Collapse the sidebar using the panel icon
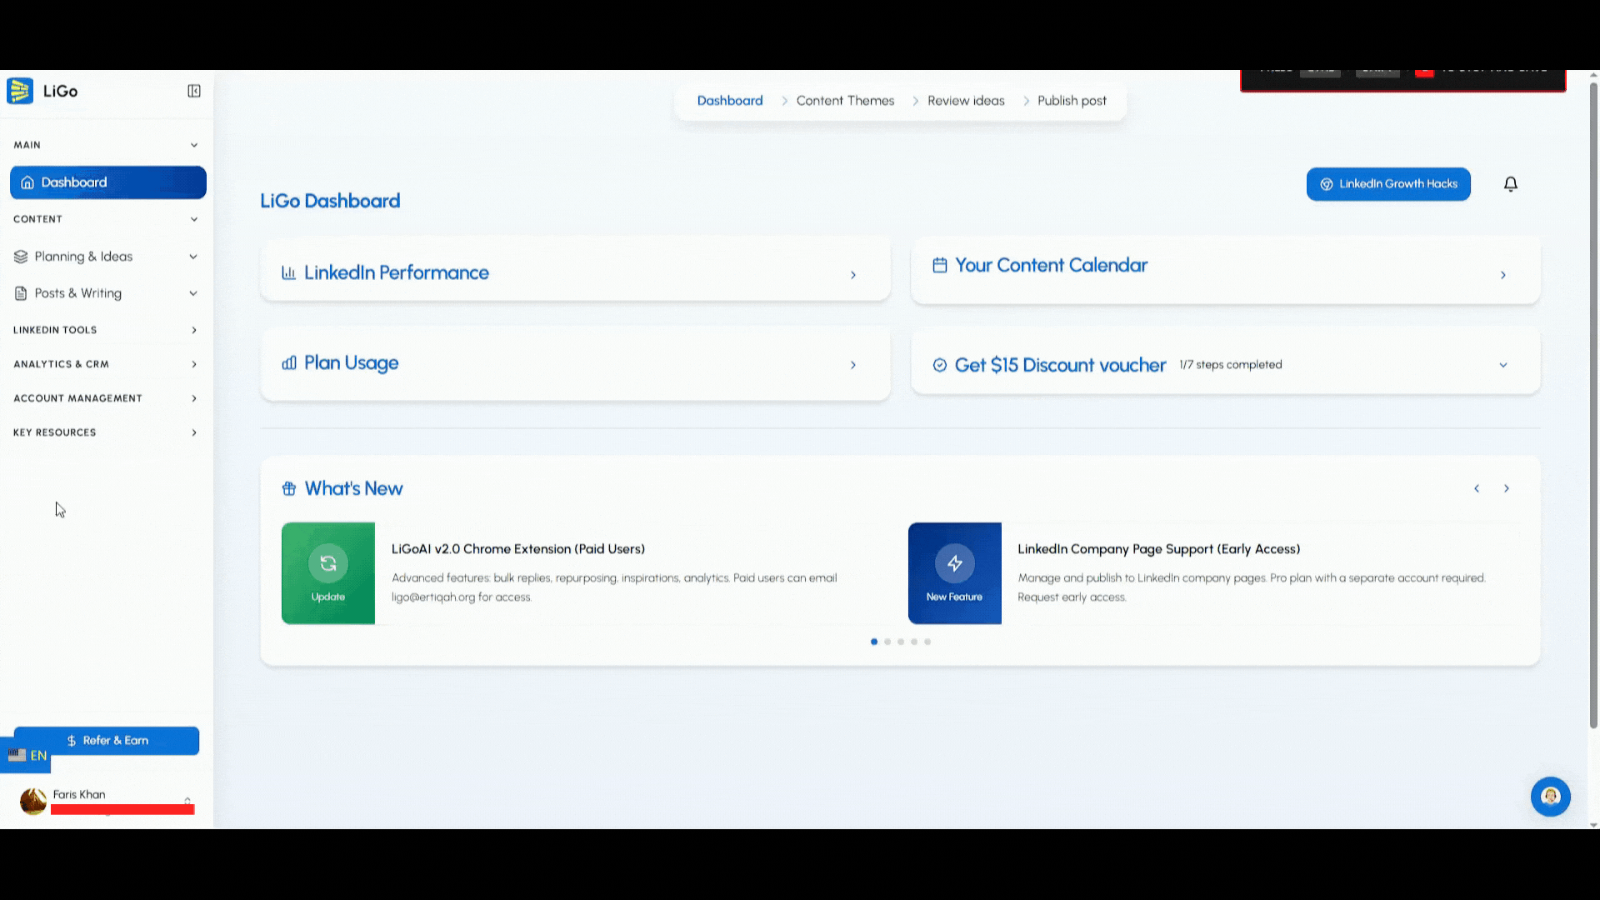Screen dimensions: 1600x900 [x=194, y=91]
